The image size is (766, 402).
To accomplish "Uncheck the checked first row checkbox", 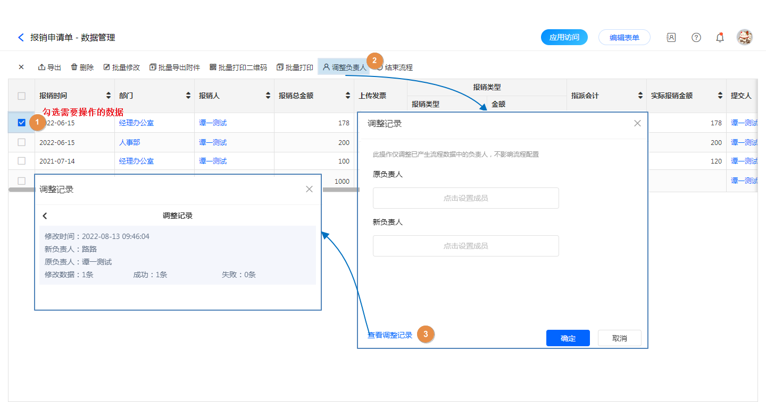I will [x=22, y=123].
